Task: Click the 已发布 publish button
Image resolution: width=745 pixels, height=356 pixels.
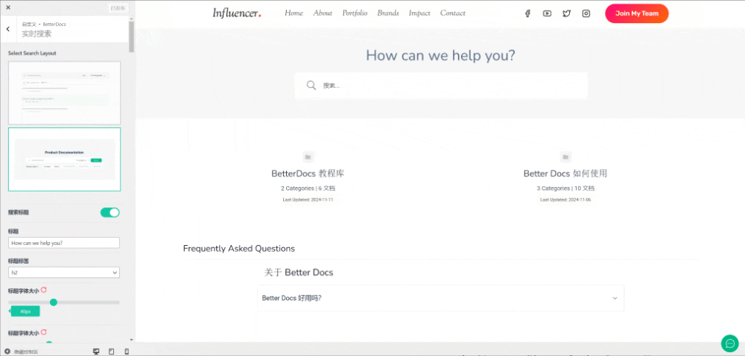Action: coord(118,8)
